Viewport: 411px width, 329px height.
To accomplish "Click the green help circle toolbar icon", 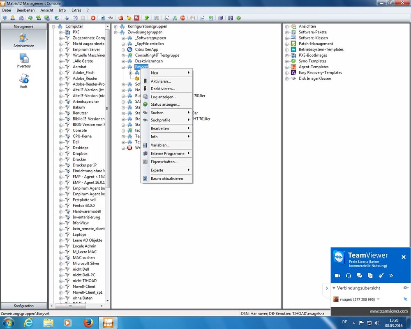I will [238, 18].
